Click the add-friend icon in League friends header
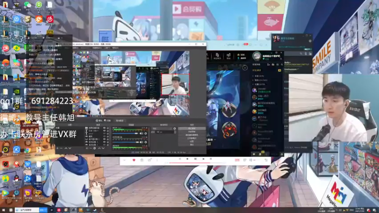This screenshot has width=379, height=213. tap(269, 64)
